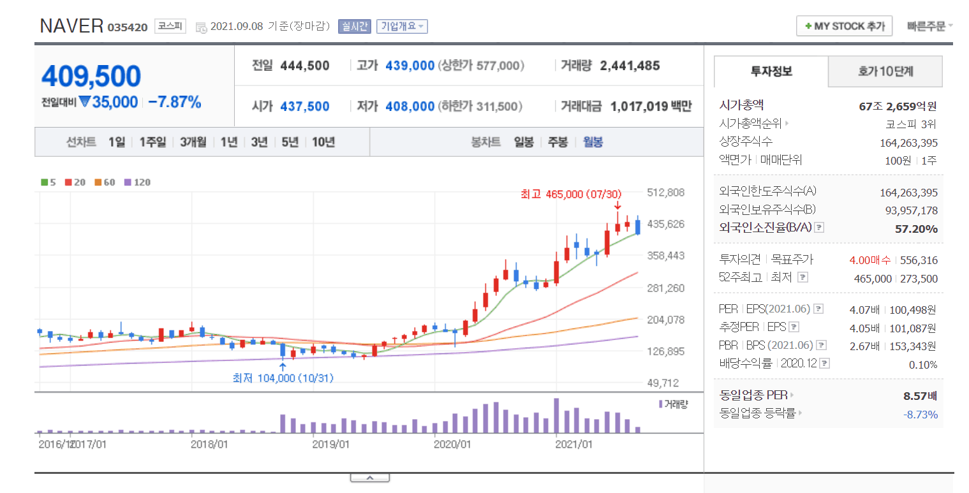Image resolution: width=969 pixels, height=493 pixels.
Task: Toggle the 실시간 real-time button
Action: point(354,27)
